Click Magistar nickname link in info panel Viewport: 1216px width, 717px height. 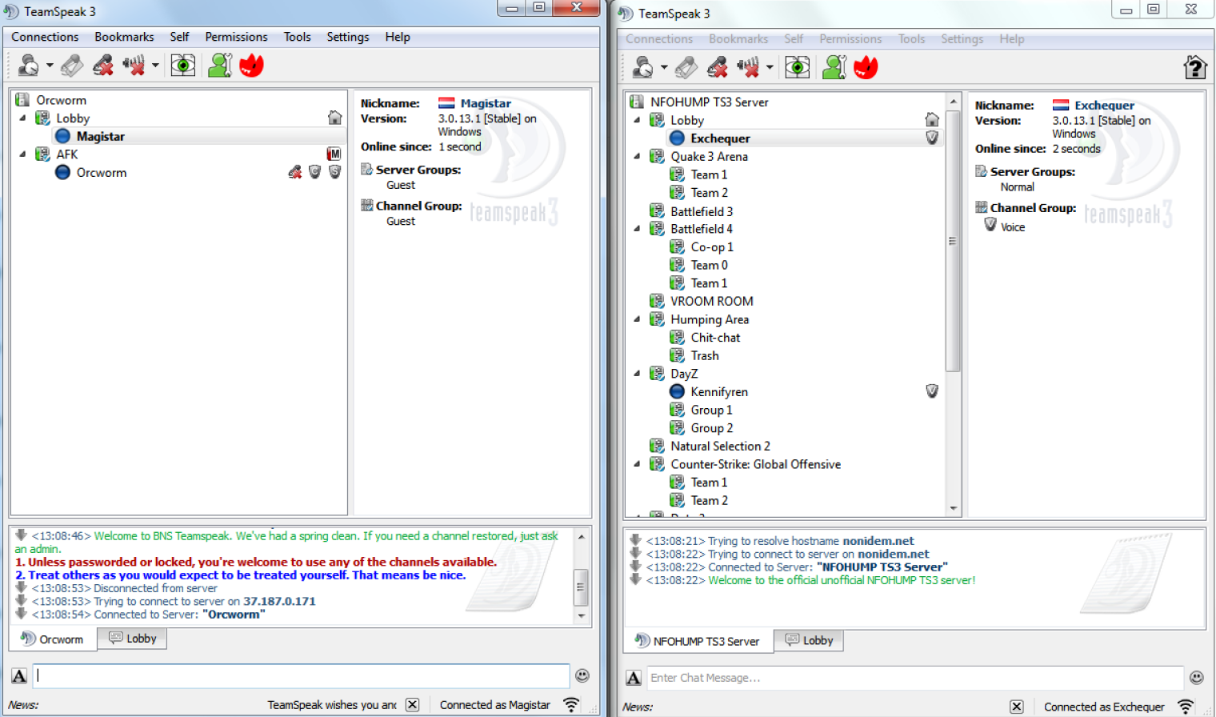coord(486,103)
